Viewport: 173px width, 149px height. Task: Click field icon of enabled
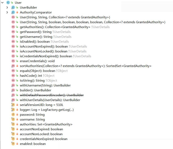[x=13, y=144]
